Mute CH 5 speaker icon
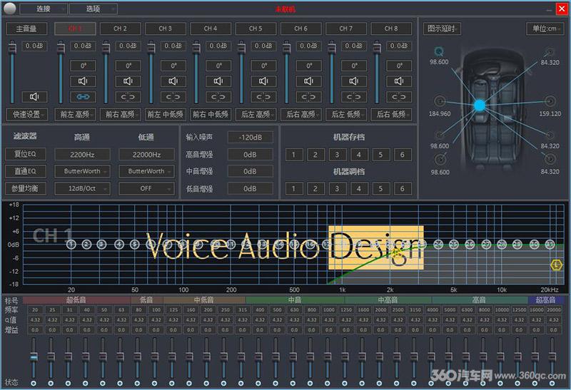 pos(263,81)
